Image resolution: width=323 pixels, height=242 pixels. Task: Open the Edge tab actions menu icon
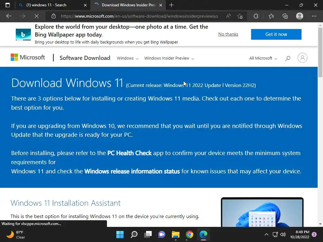[x=8, y=5]
